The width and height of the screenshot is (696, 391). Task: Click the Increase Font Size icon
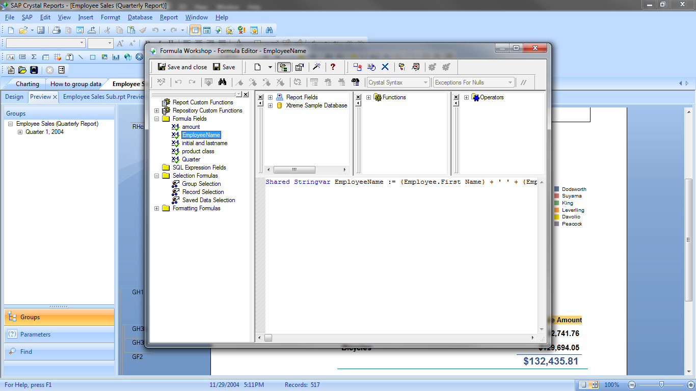click(x=121, y=43)
